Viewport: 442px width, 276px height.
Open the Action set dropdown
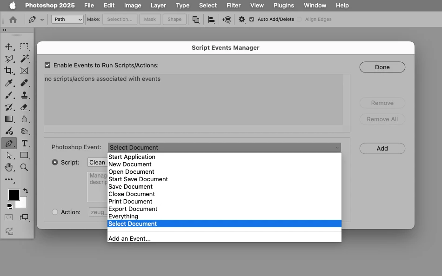(x=98, y=212)
